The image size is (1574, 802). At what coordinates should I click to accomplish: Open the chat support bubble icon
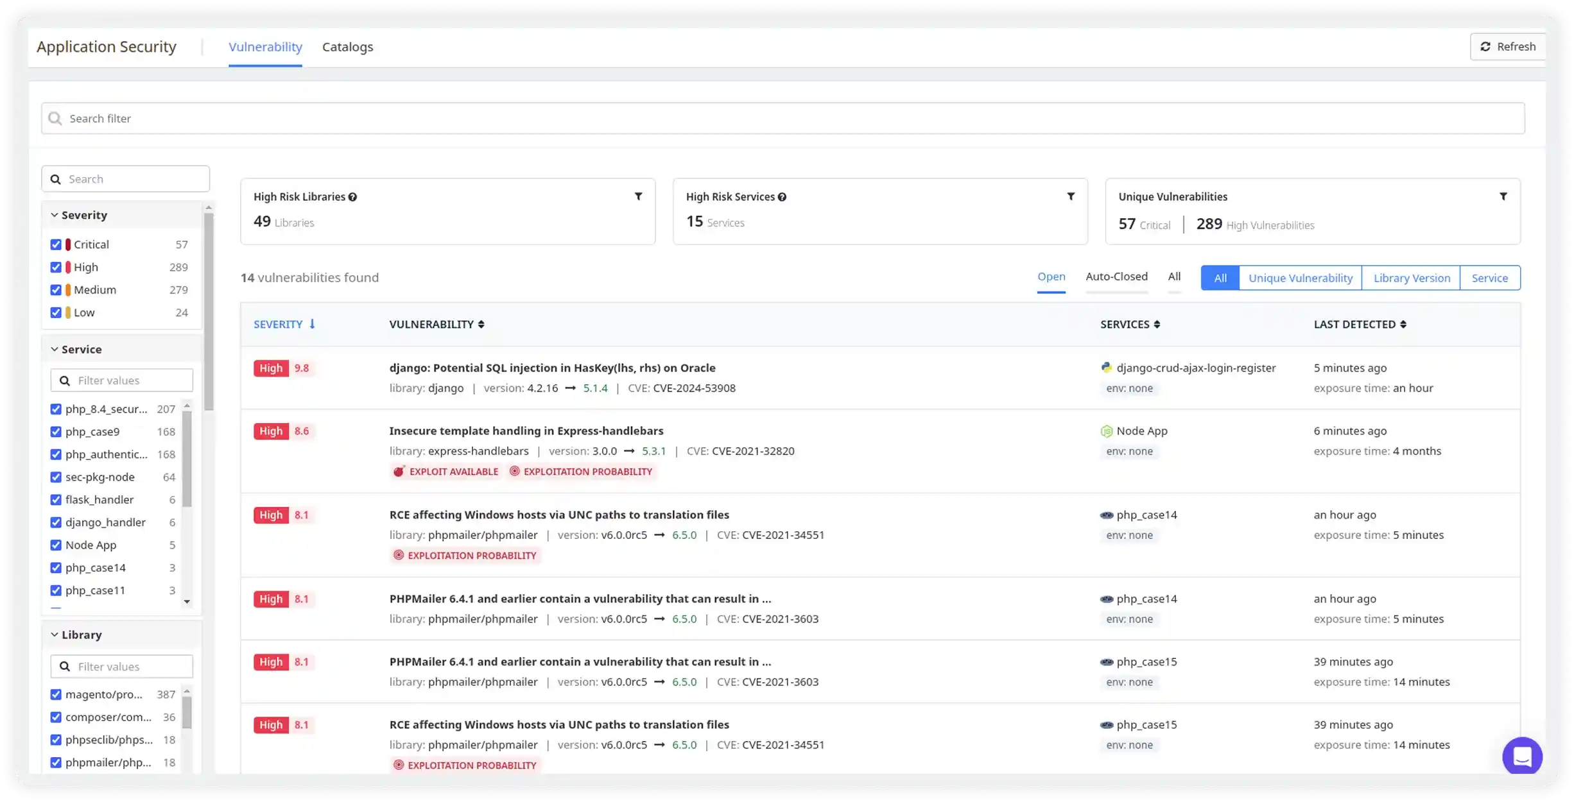coord(1522,756)
